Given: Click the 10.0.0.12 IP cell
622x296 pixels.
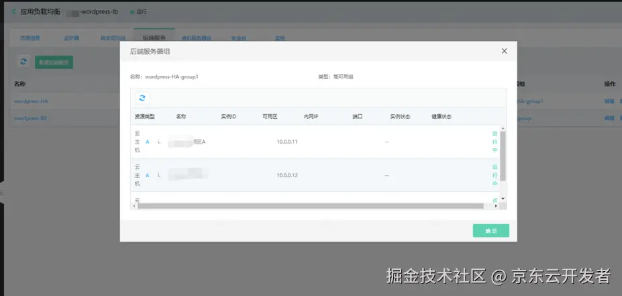Looking at the screenshot, I should pos(287,175).
